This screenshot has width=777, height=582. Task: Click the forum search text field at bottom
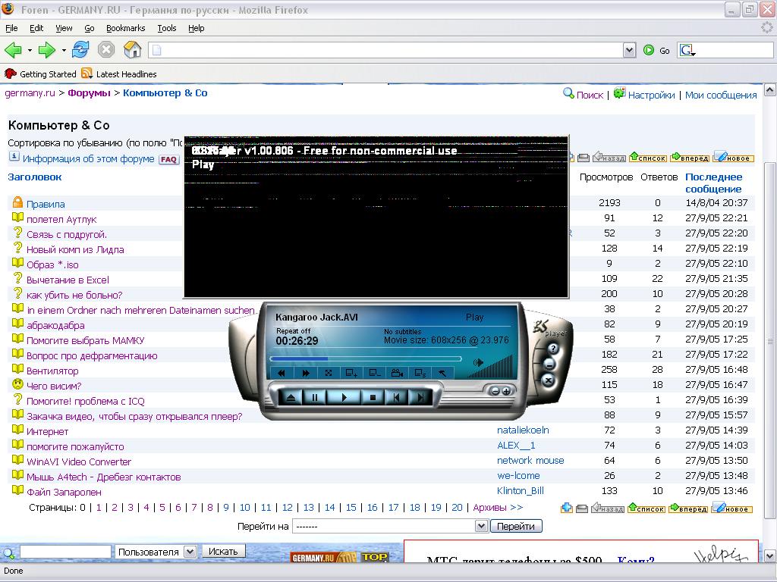tap(65, 552)
